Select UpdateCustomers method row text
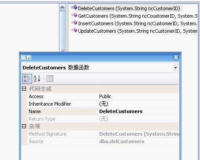 pos(137,31)
